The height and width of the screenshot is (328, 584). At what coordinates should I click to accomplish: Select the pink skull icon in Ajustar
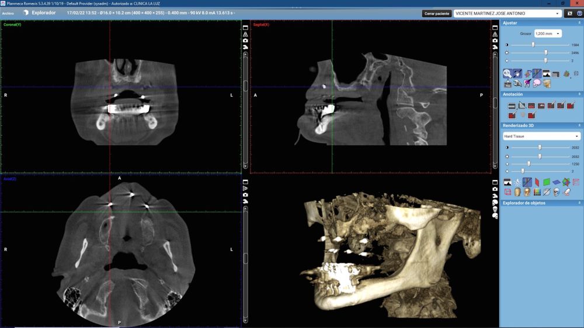point(537,83)
